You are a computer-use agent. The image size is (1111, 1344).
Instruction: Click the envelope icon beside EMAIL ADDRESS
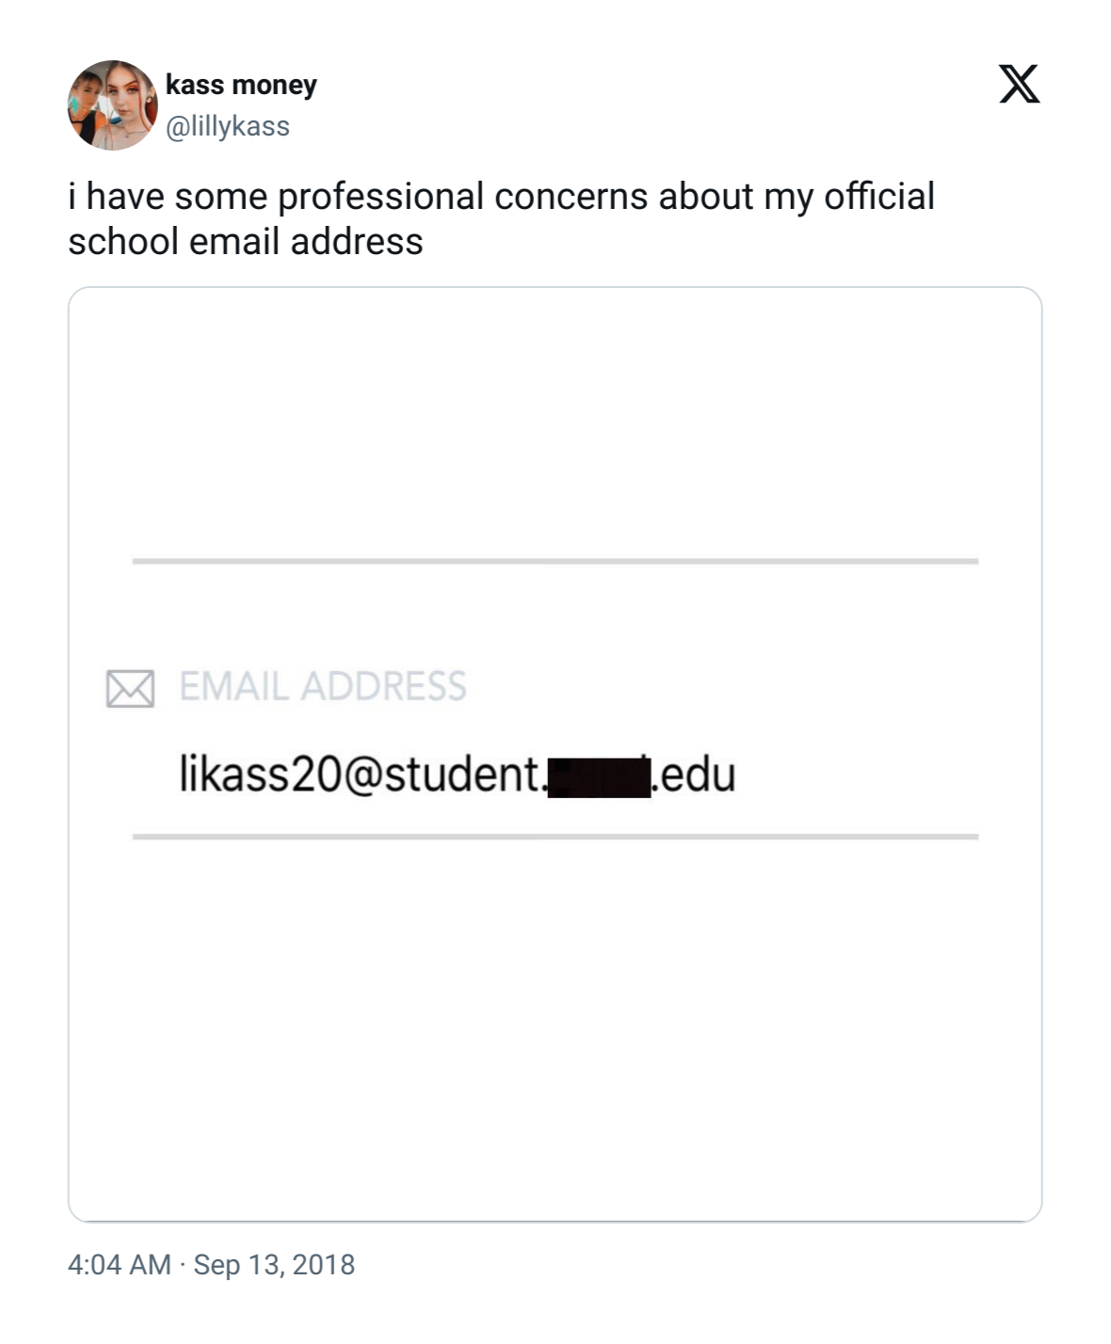(x=130, y=688)
